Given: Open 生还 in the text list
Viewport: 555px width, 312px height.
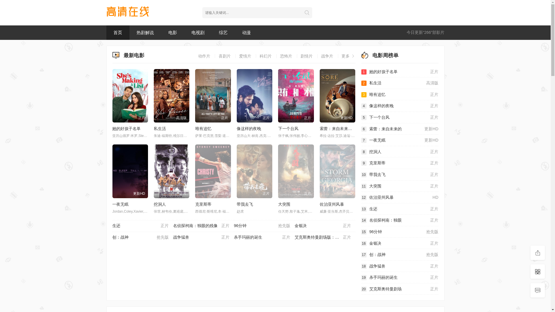Looking at the screenshot, I should click(x=116, y=226).
